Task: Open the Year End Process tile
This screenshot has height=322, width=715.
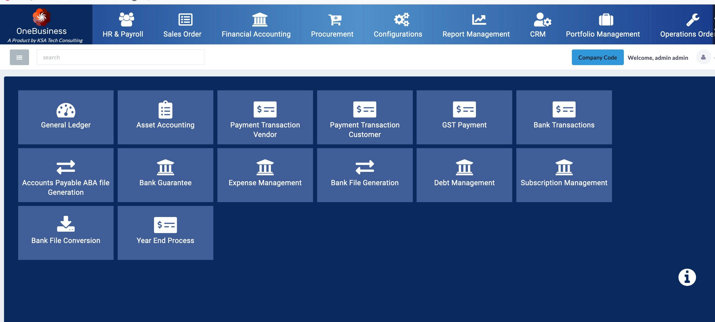Action: 165,232
